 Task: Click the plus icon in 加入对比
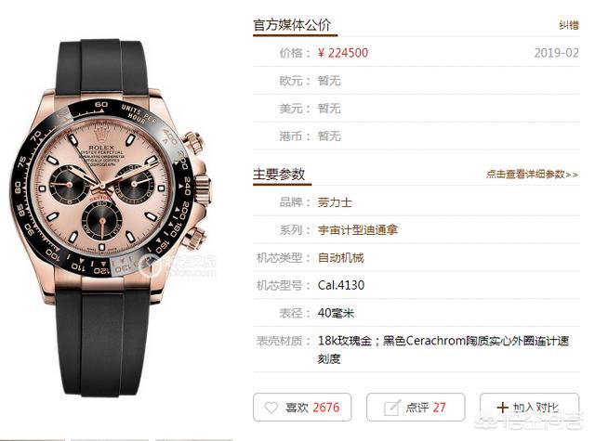502,408
